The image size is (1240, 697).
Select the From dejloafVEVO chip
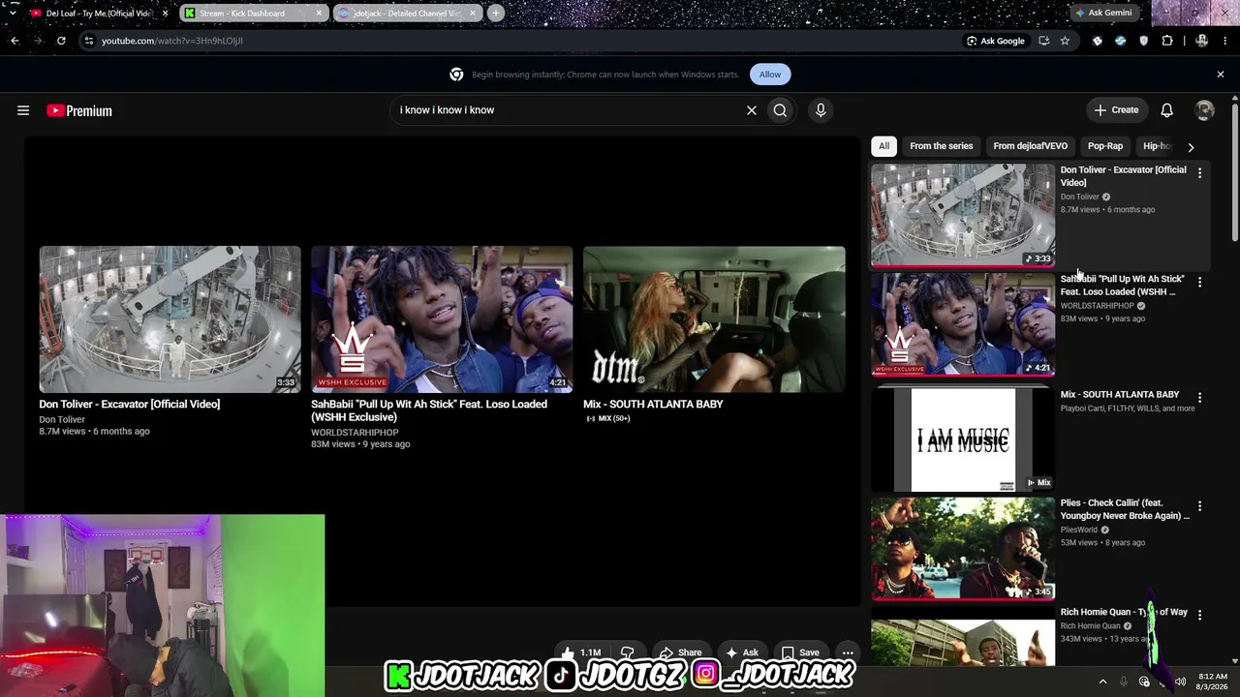[1030, 146]
